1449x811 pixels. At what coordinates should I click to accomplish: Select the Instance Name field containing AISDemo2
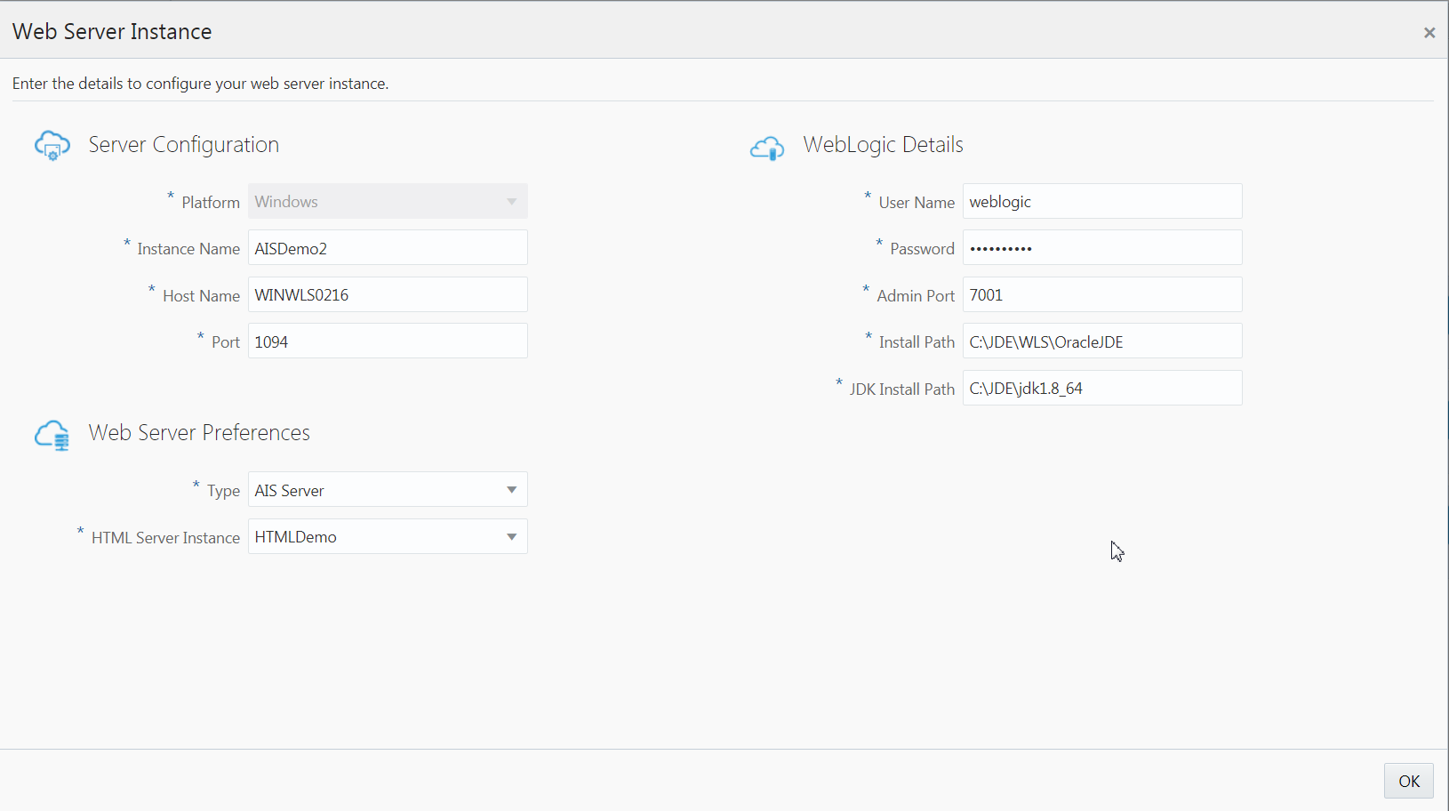click(x=387, y=247)
